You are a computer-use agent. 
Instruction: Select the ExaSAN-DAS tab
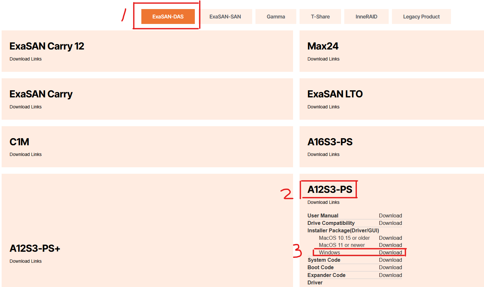point(168,17)
